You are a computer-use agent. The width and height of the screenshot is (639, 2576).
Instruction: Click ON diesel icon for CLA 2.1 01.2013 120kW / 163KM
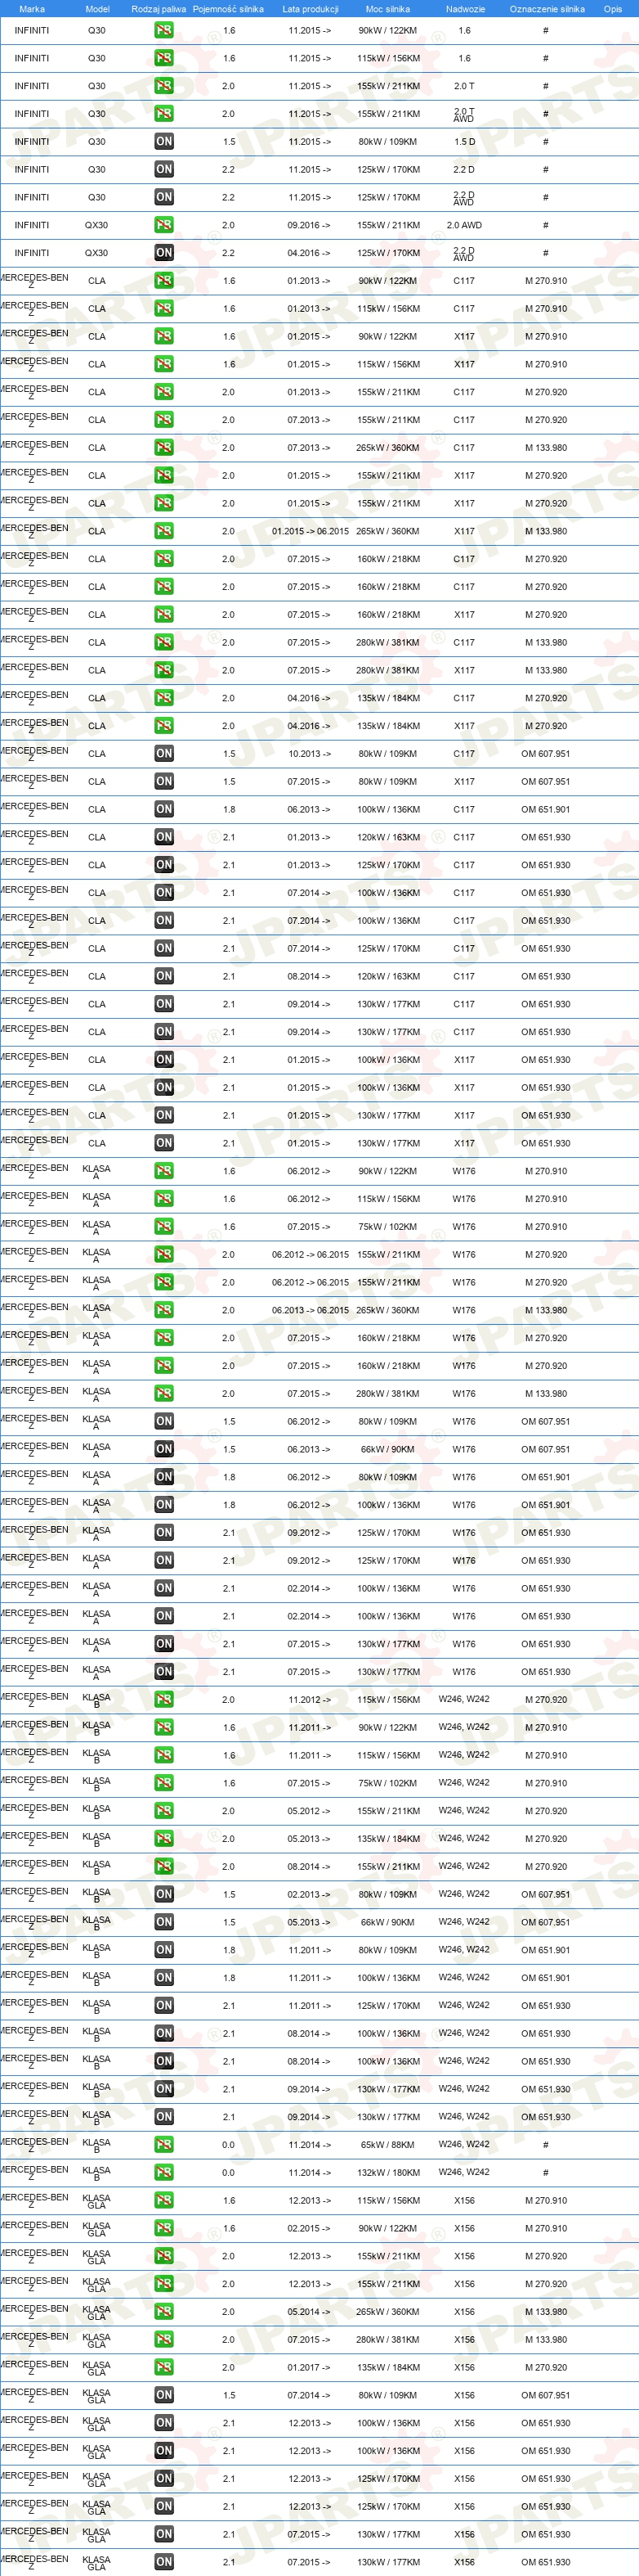pyautogui.click(x=163, y=837)
